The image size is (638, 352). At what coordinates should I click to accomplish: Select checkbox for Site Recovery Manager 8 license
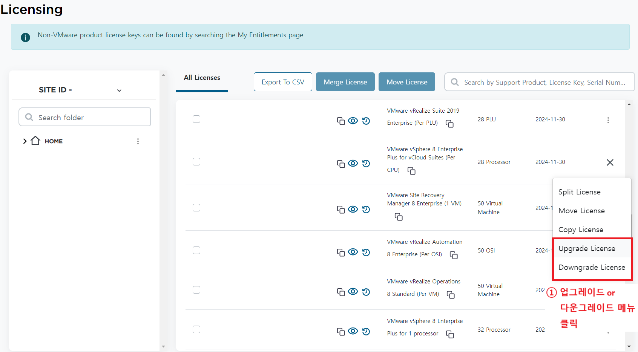196,208
